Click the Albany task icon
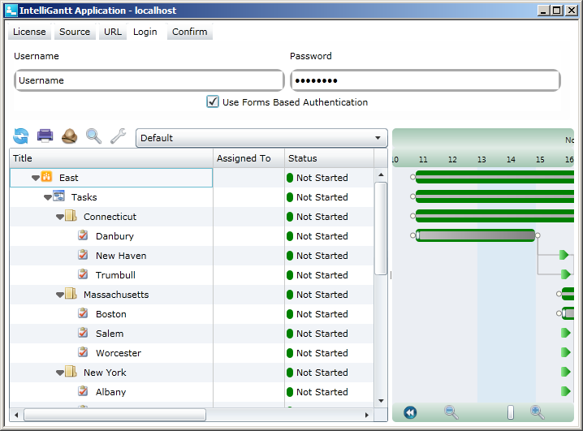Viewport: 583px width, 431px height. 83,391
